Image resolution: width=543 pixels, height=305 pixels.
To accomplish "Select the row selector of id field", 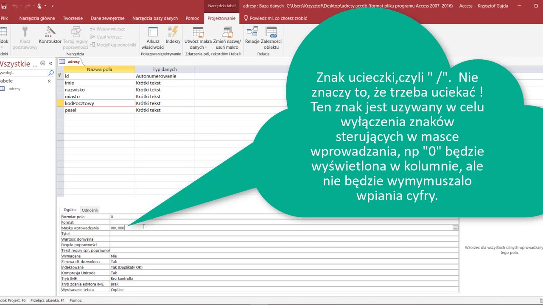I will 60,76.
